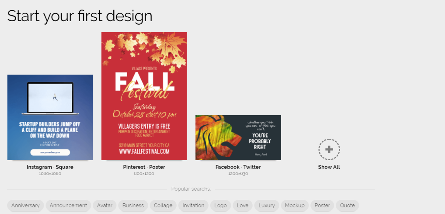445x214 pixels.
Task: Pick the Avatar search tag
Action: click(105, 206)
